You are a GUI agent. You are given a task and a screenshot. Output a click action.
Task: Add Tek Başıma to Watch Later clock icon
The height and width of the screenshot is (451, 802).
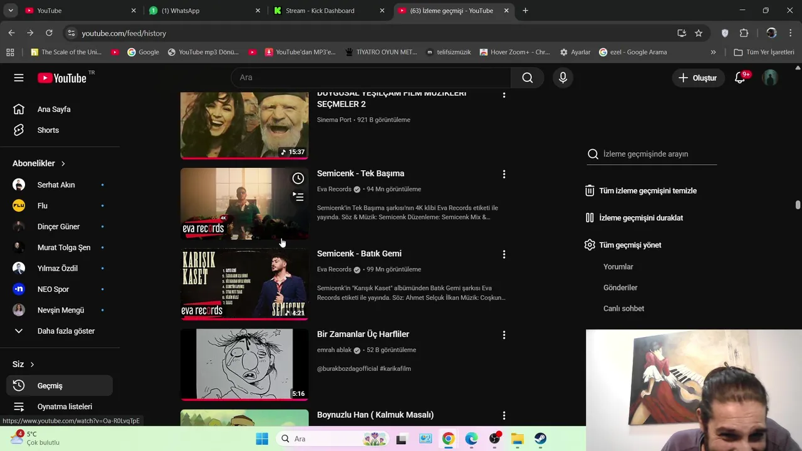point(298,179)
